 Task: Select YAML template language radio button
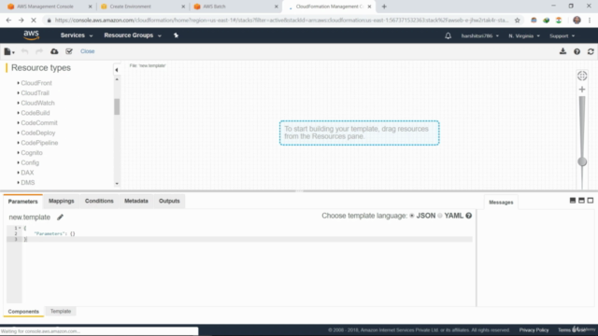440,216
